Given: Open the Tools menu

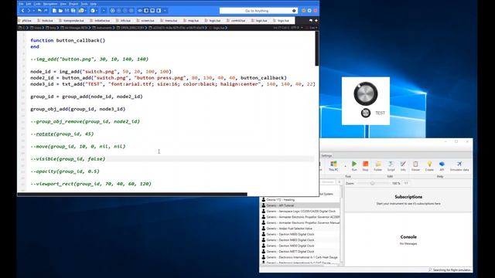Looking at the screenshot, I should pos(84,4).
